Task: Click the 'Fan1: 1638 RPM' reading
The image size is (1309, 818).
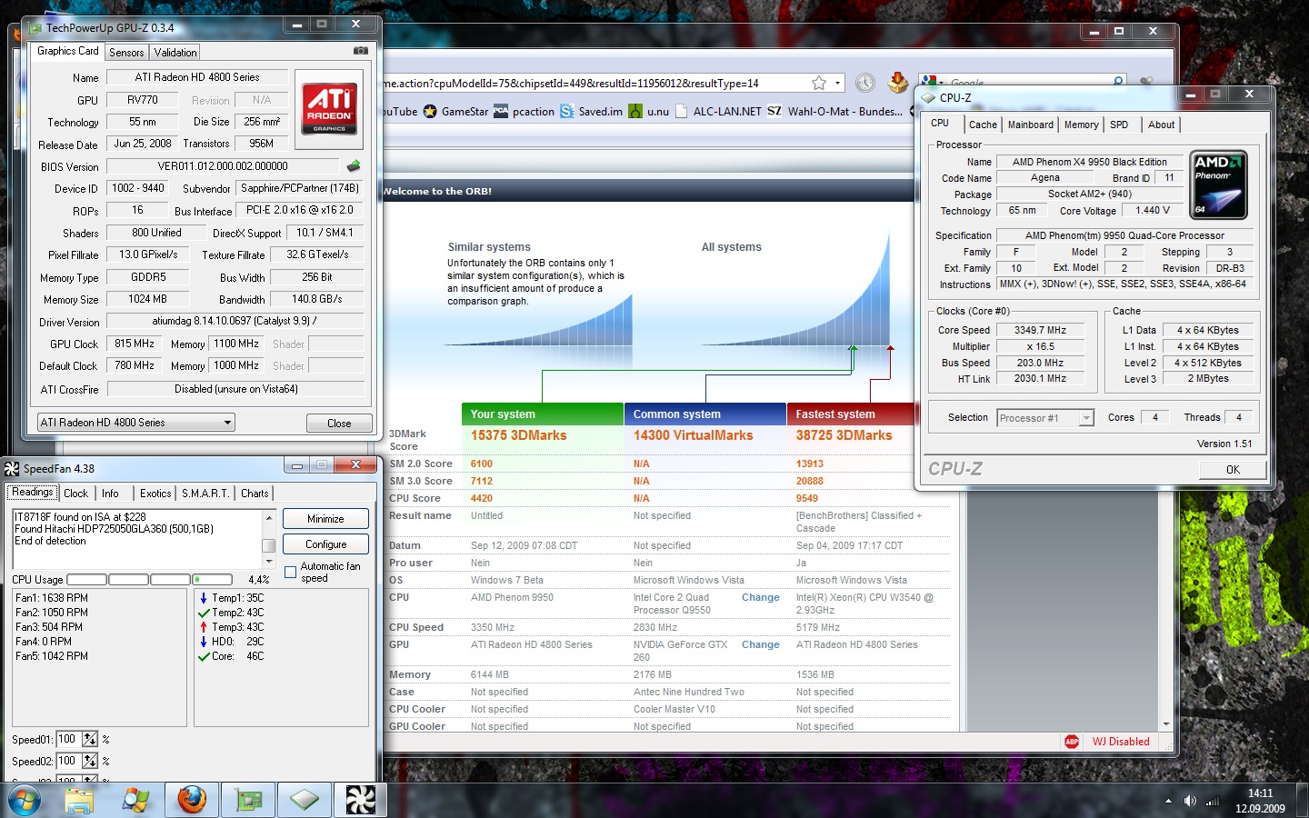Action: (x=52, y=598)
